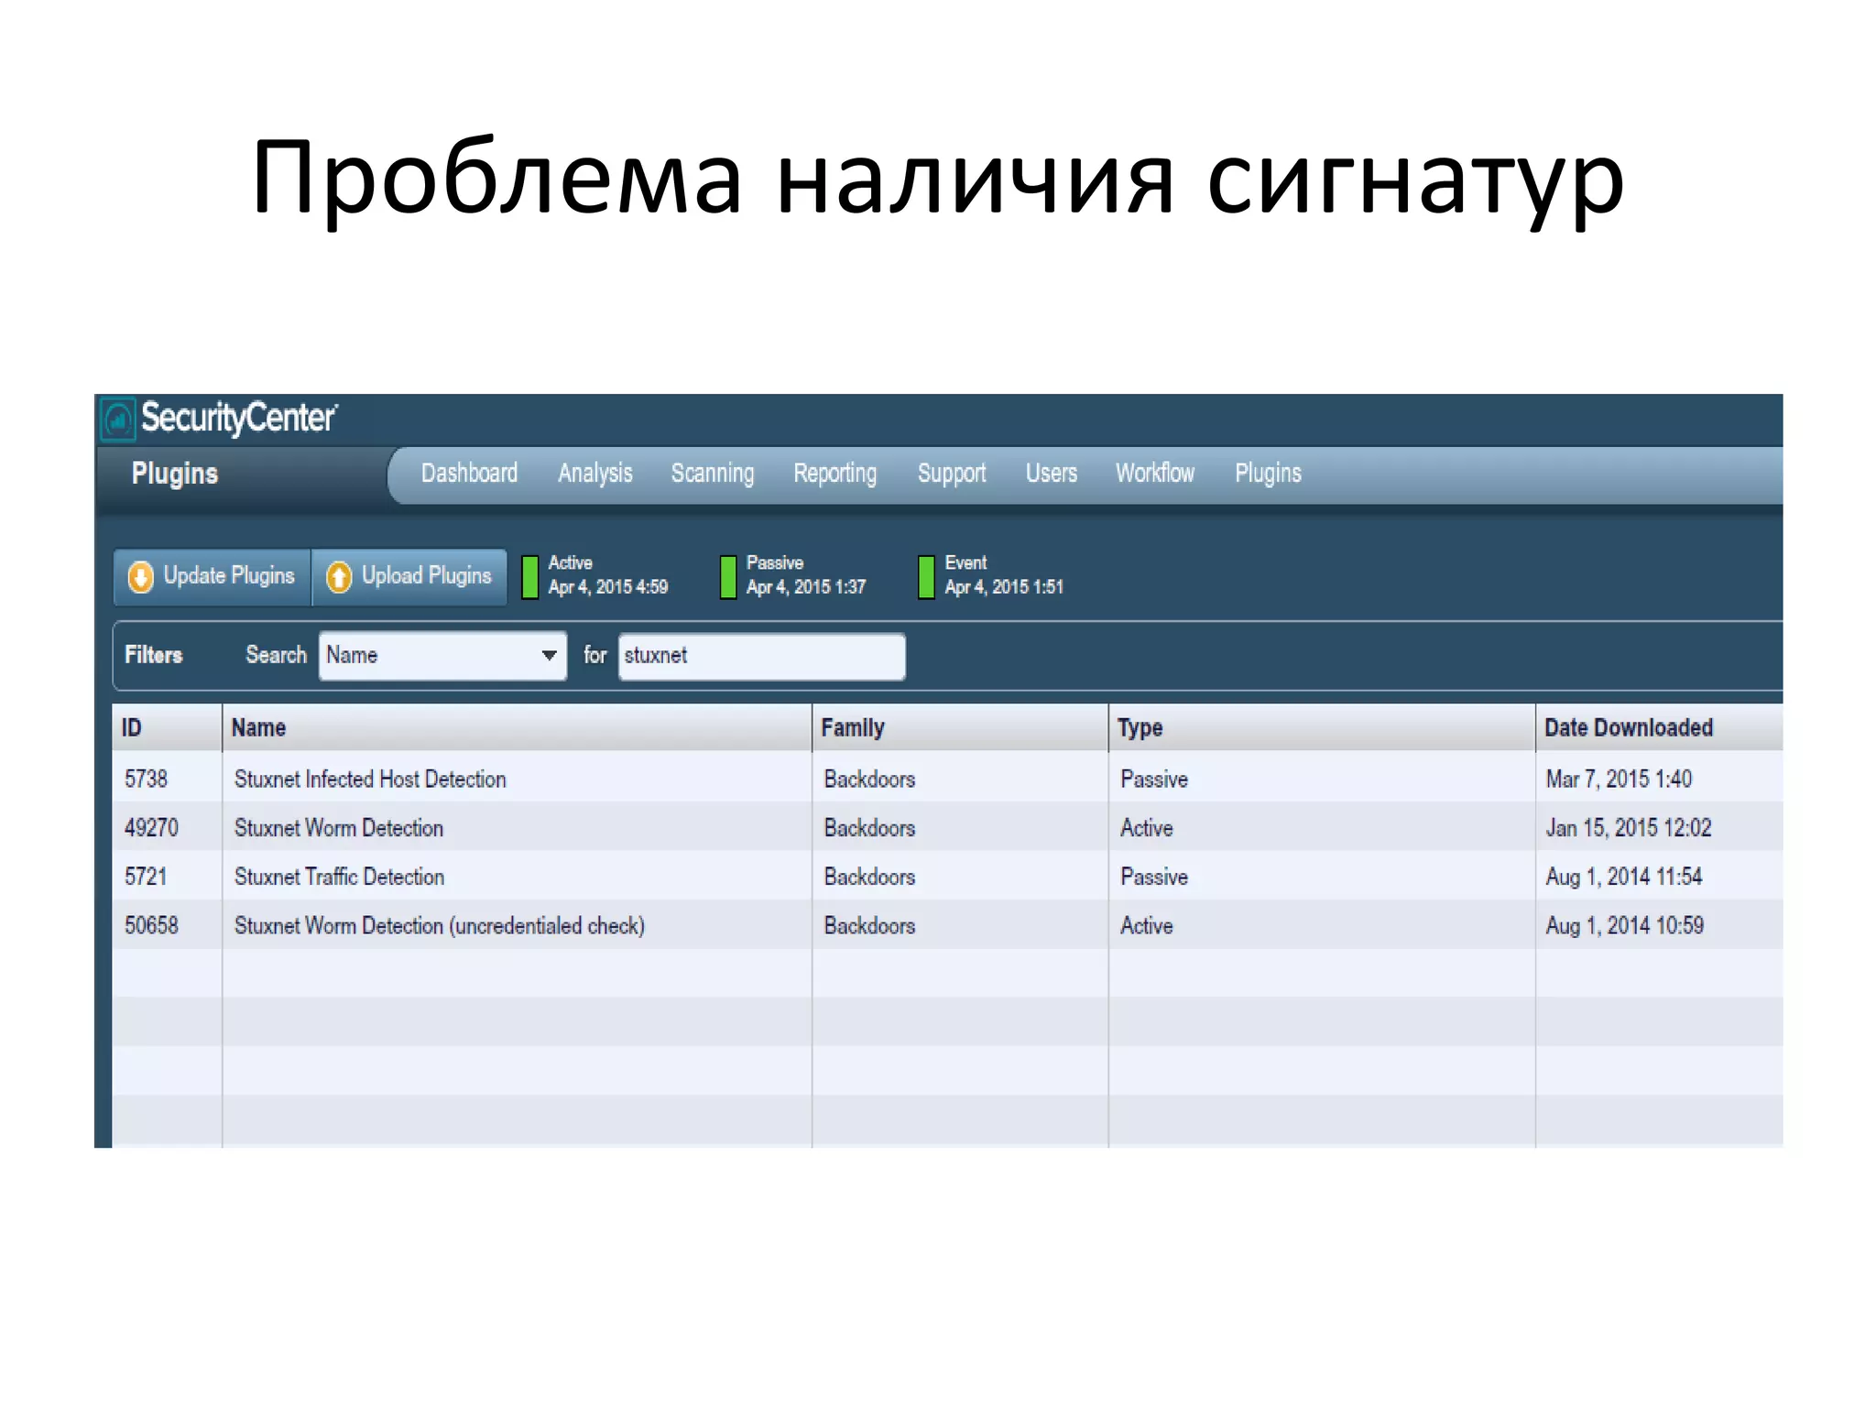Open the Workflow menu

point(1155,473)
